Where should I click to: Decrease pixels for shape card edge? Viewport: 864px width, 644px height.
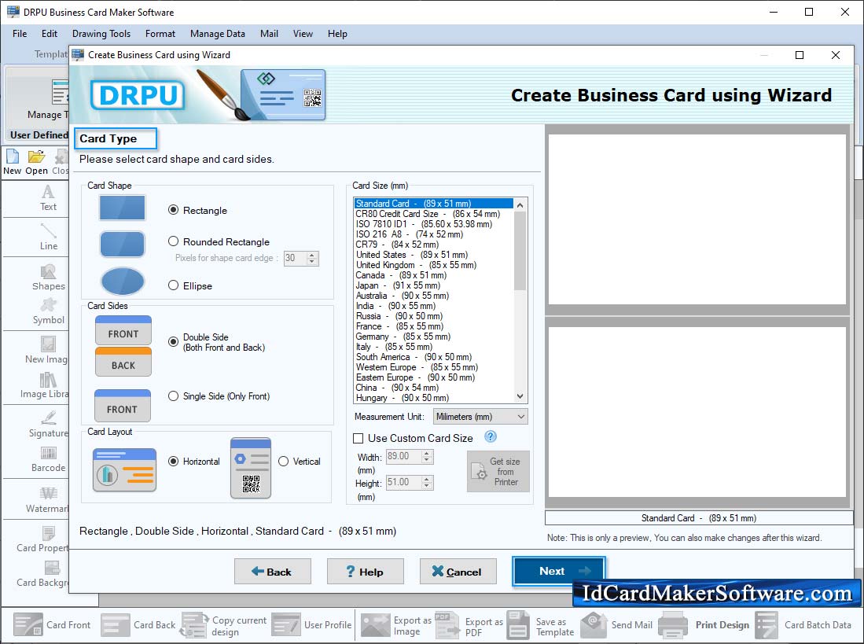(312, 261)
